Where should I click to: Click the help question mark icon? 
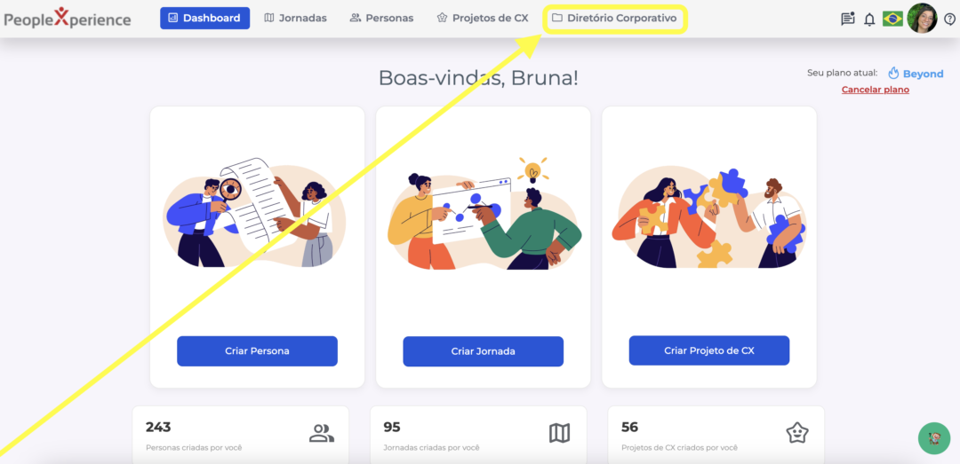click(949, 19)
